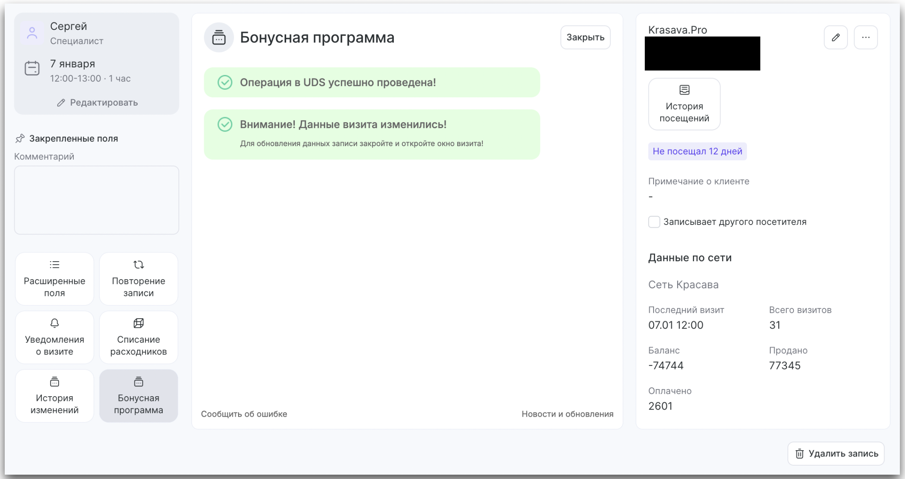Screen dimensions: 905x479
Task: Click the pencil icon to edit client
Action: click(836, 37)
